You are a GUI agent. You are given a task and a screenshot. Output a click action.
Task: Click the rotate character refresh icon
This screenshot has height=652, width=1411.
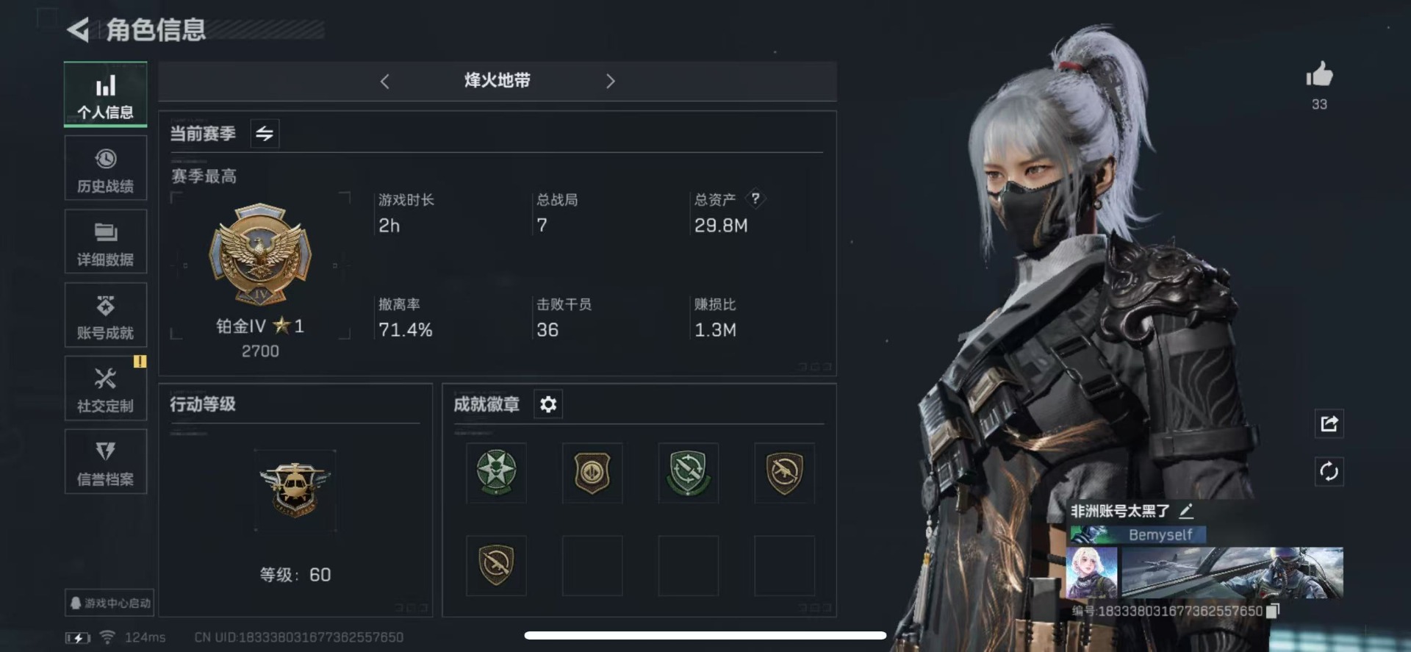click(1329, 471)
